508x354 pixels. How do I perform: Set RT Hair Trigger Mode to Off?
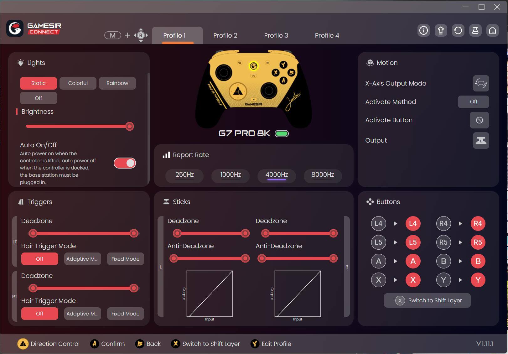click(40, 314)
